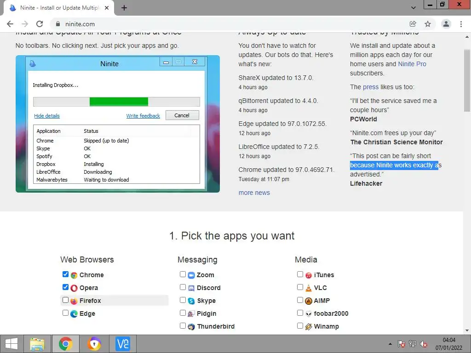Image resolution: width=471 pixels, height=353 pixels.
Task: Click the Pidgin app icon
Action: [x=191, y=313]
